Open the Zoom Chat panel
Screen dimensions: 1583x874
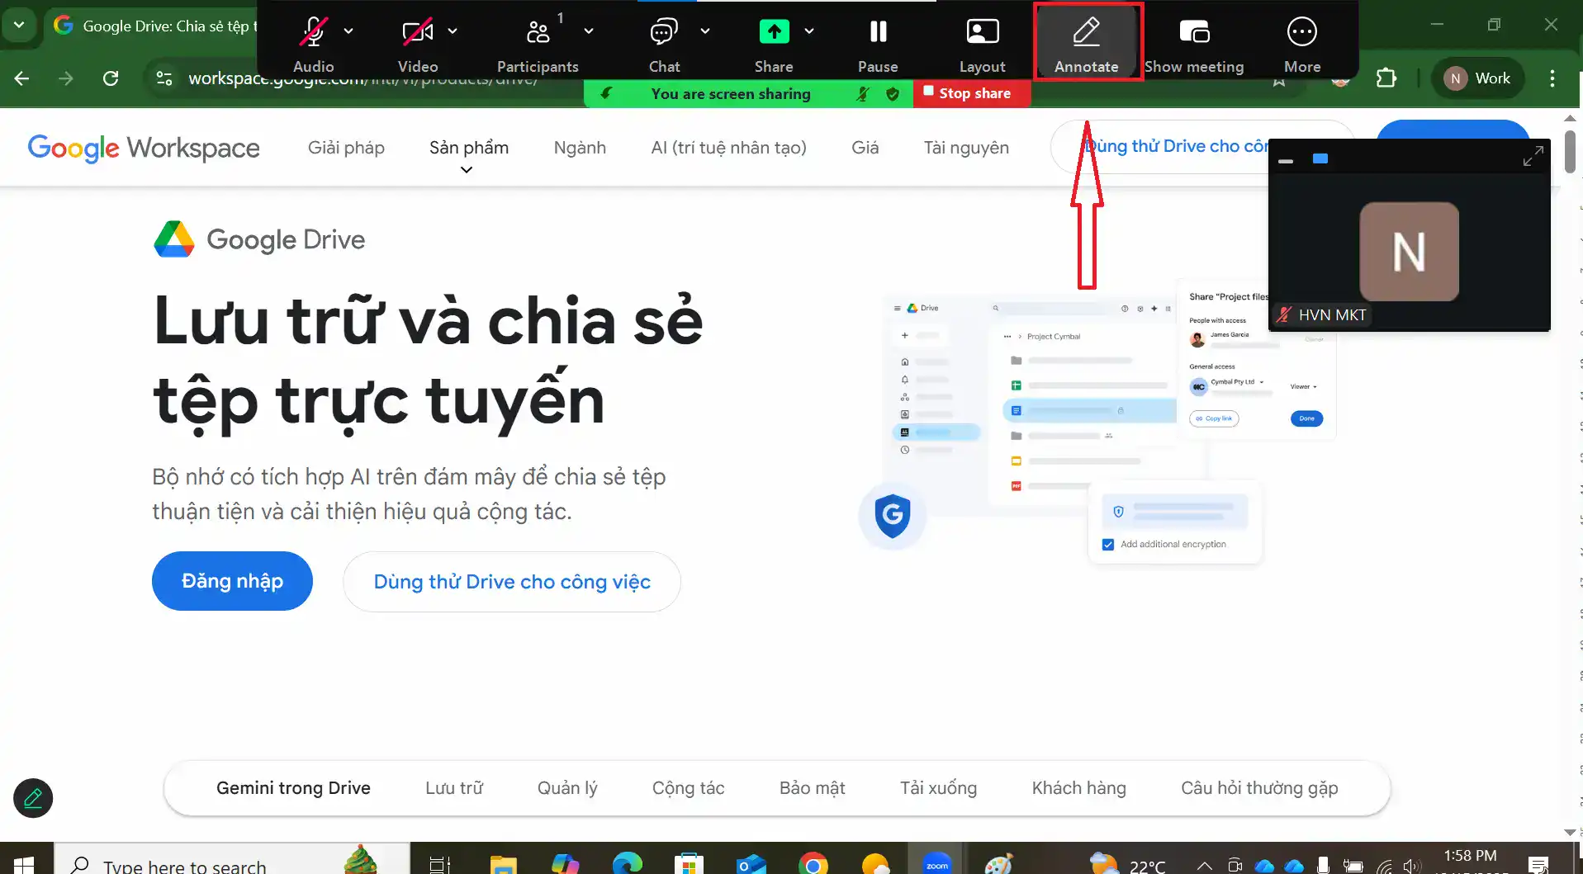click(663, 33)
